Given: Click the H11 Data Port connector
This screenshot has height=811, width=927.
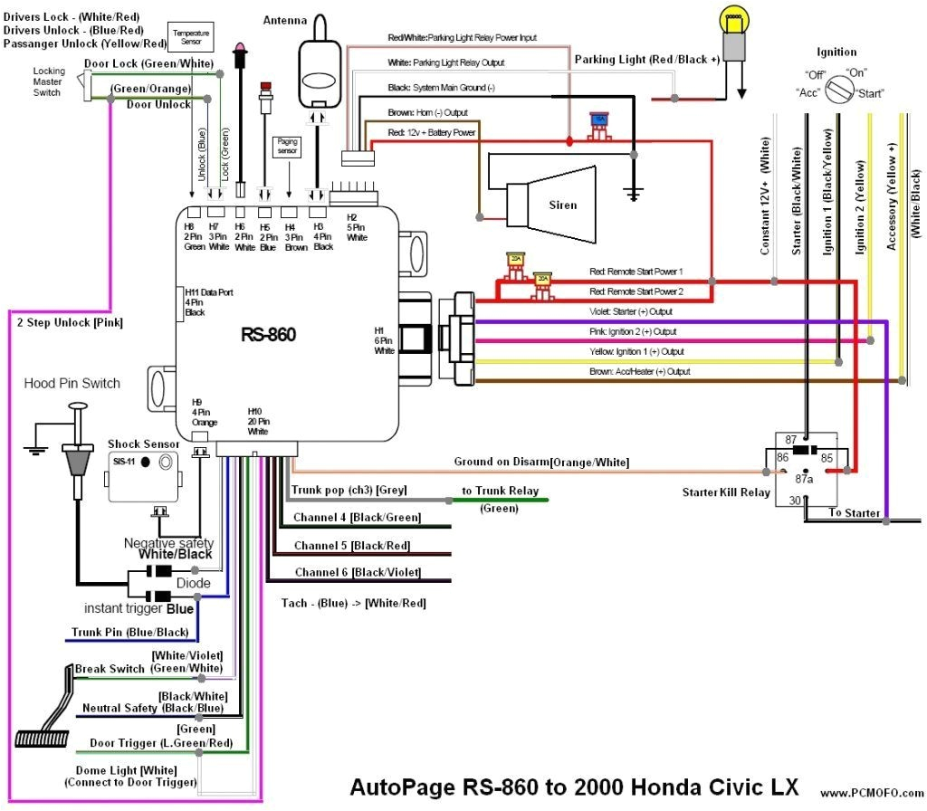Looking at the screenshot, I should point(178,302).
